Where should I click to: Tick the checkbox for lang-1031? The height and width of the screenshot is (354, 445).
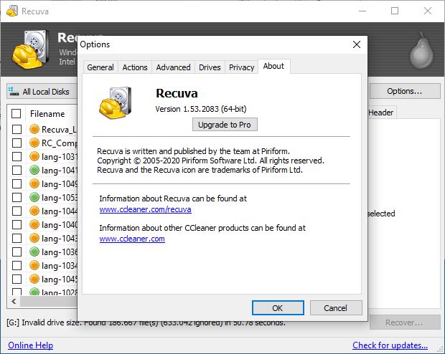17,156
